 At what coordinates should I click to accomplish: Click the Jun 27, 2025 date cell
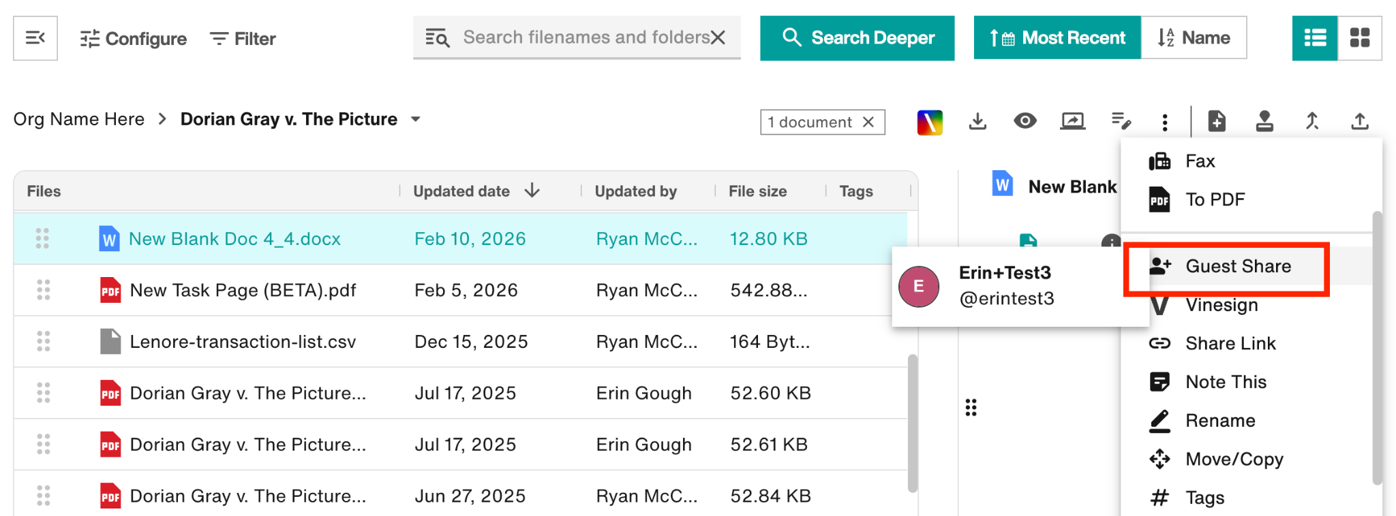[x=470, y=496]
